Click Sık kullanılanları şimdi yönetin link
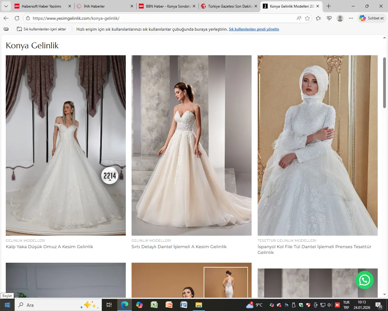Screen dimensions: 388x311 (x=254, y=29)
